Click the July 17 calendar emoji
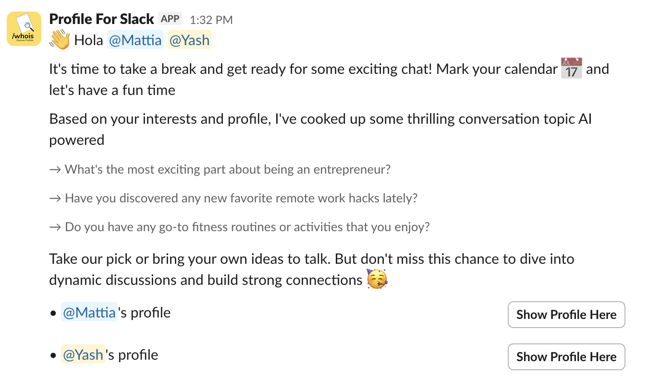661x376 pixels. [571, 69]
